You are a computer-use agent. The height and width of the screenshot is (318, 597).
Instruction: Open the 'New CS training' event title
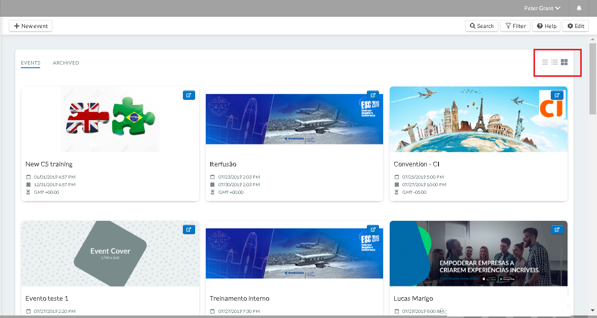pyautogui.click(x=49, y=164)
